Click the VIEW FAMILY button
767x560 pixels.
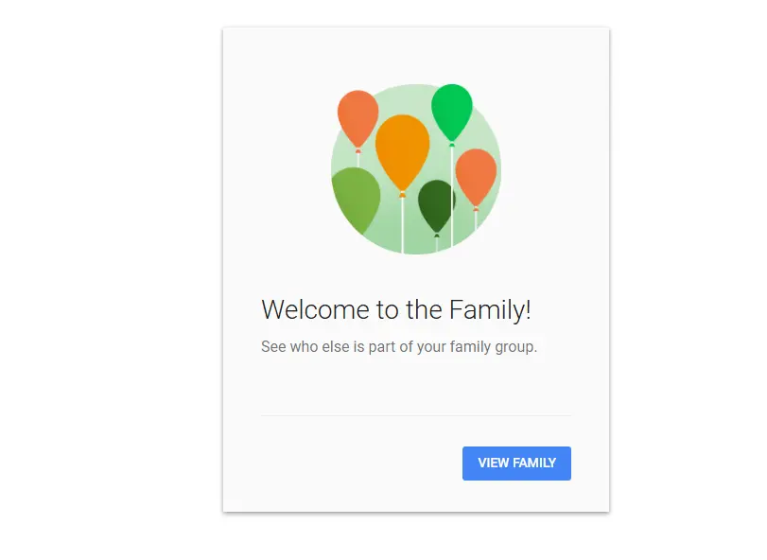pos(516,464)
